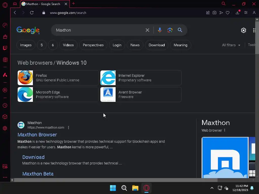Clear the search box with X
The image size is (259, 194).
coord(147,30)
